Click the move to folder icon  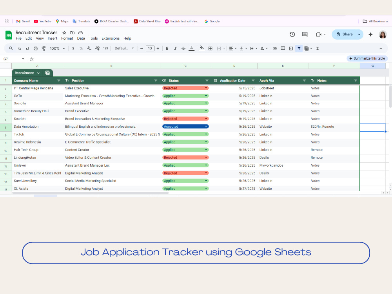(72, 33)
